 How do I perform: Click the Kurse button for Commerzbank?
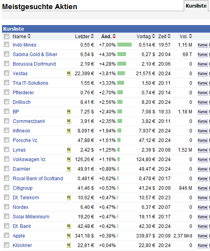[x=202, y=121]
